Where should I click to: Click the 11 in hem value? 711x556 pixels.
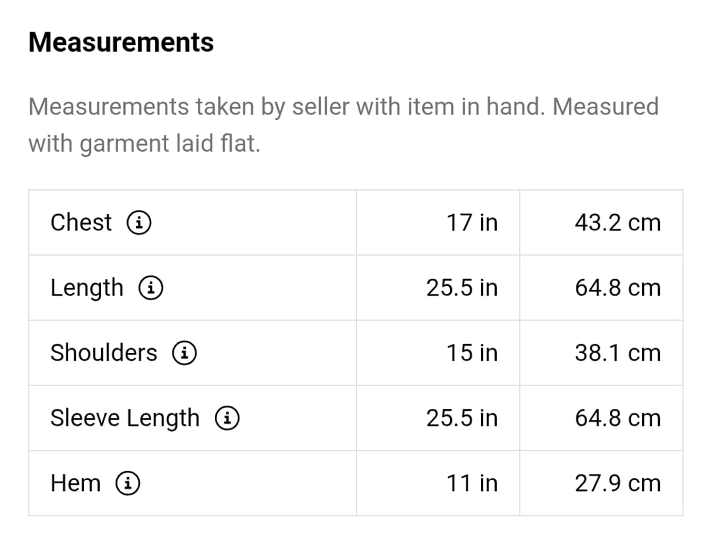[x=471, y=483]
